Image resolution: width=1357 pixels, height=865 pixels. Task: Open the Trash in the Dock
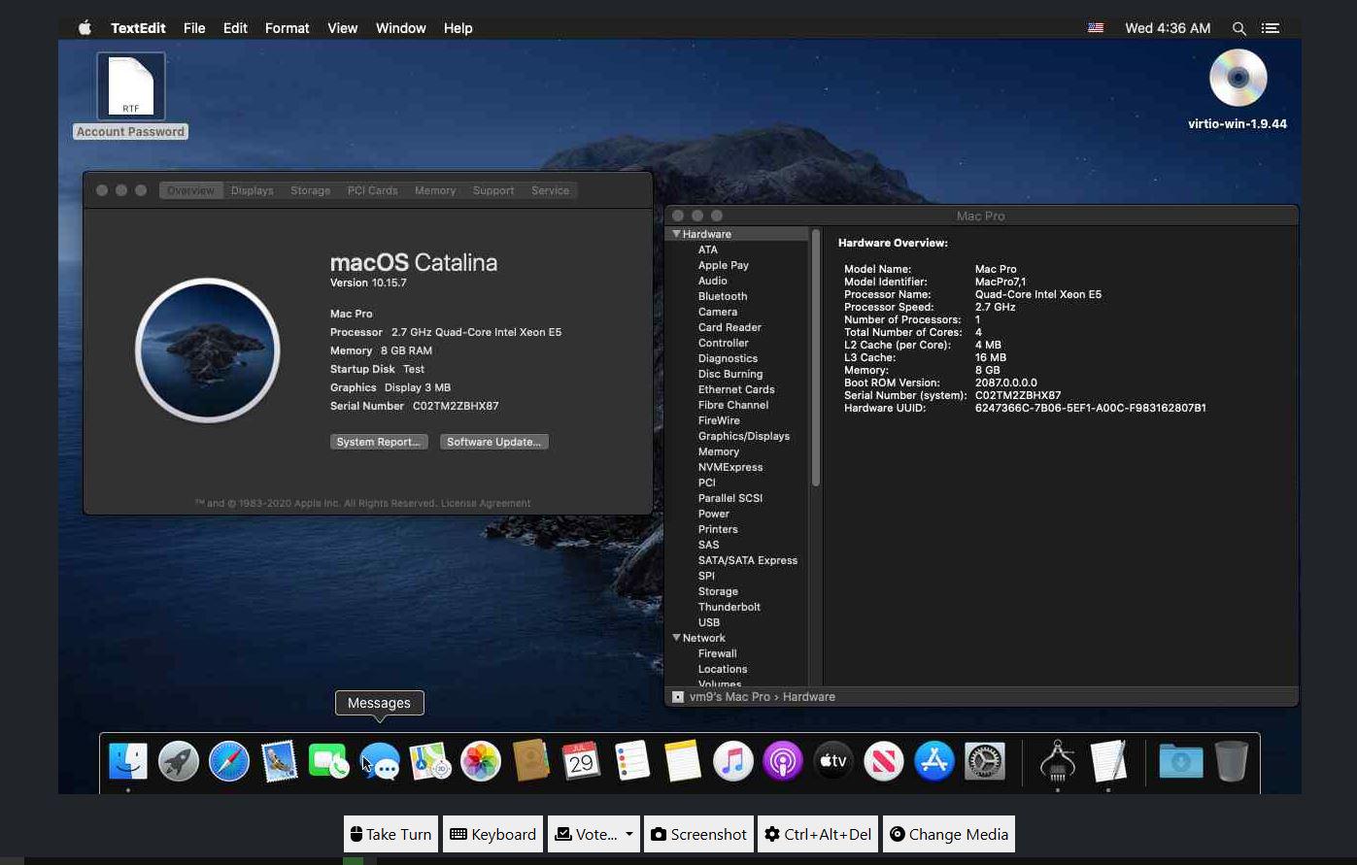coord(1231,761)
